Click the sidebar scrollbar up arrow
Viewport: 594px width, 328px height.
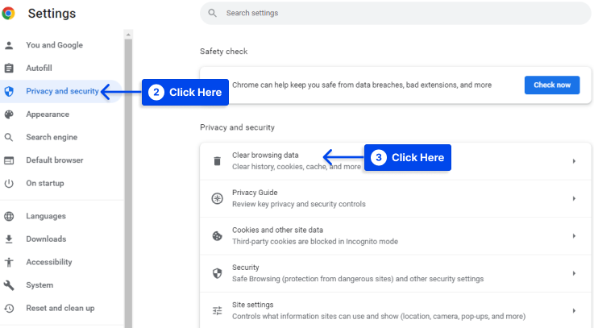point(128,35)
